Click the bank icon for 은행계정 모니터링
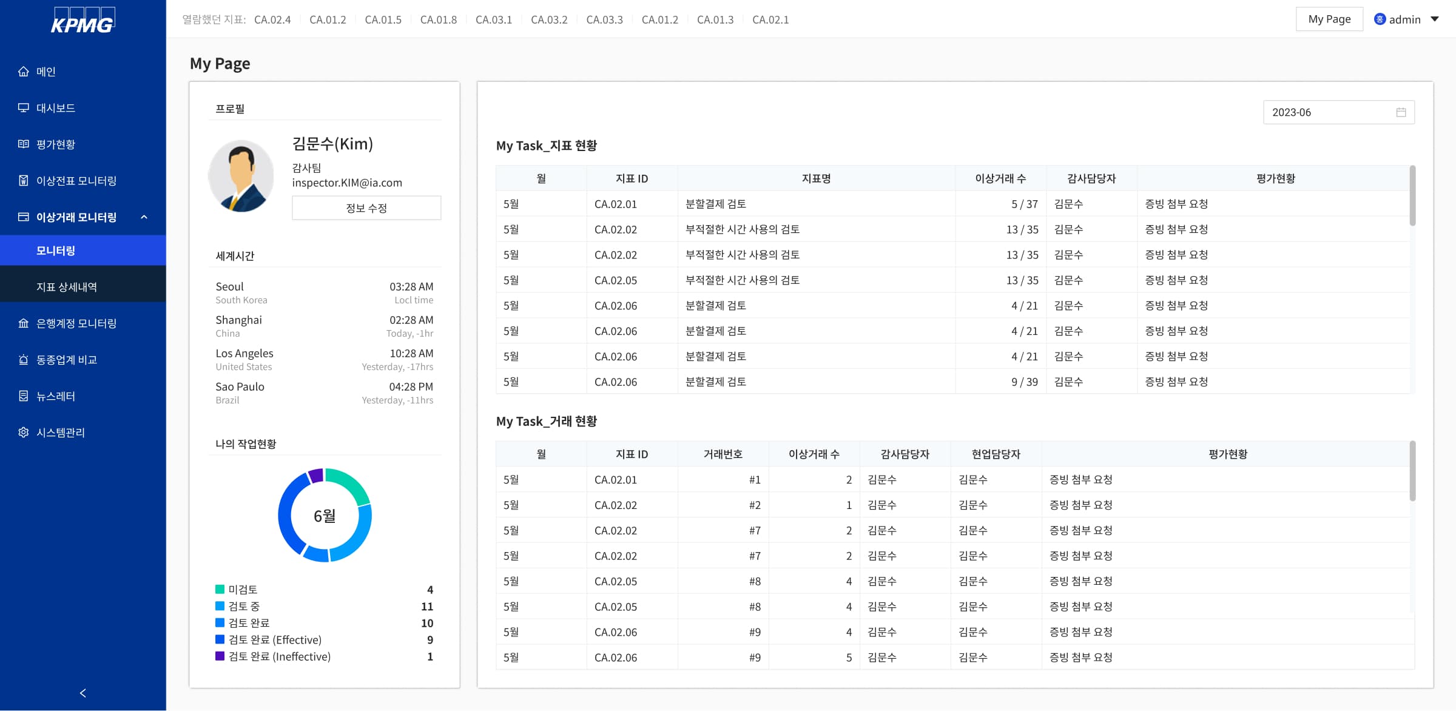The width and height of the screenshot is (1456, 711). click(x=24, y=323)
